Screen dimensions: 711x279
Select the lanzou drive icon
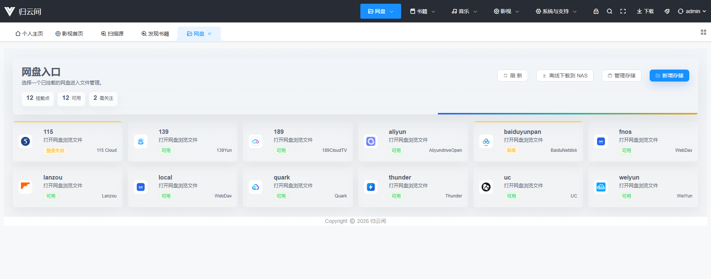pyautogui.click(x=25, y=187)
